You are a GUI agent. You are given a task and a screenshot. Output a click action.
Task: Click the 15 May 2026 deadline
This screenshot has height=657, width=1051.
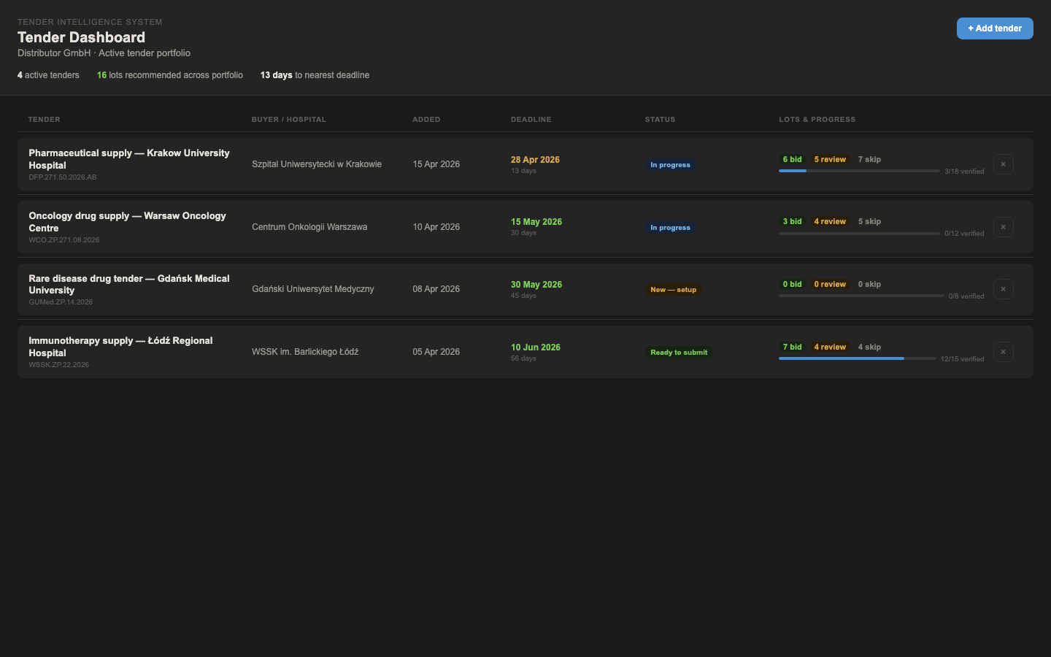(536, 222)
